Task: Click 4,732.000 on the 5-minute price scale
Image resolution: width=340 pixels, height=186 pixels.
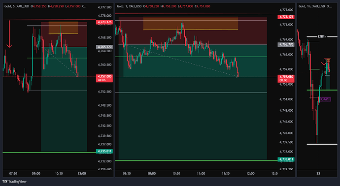Action: (x=104, y=161)
